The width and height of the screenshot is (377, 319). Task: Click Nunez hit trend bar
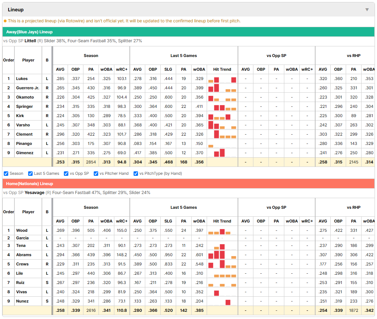(228, 302)
